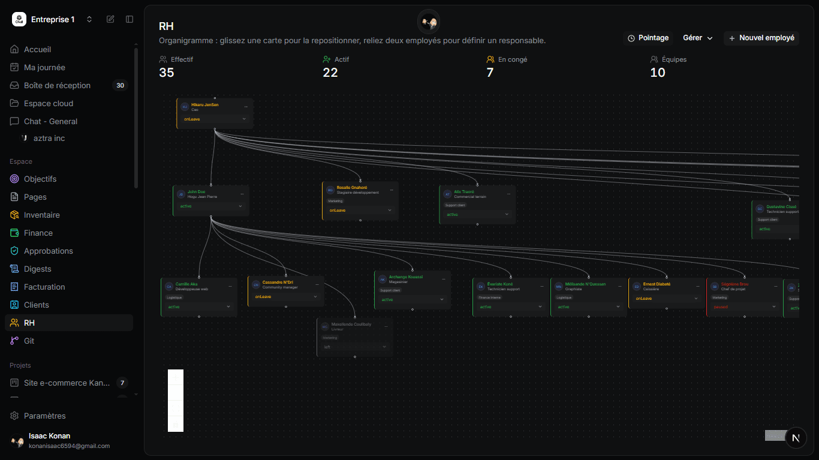Viewport: 819px width, 460px height.
Task: Click the Mélisande N'Guessan employee name
Action: [x=586, y=284]
